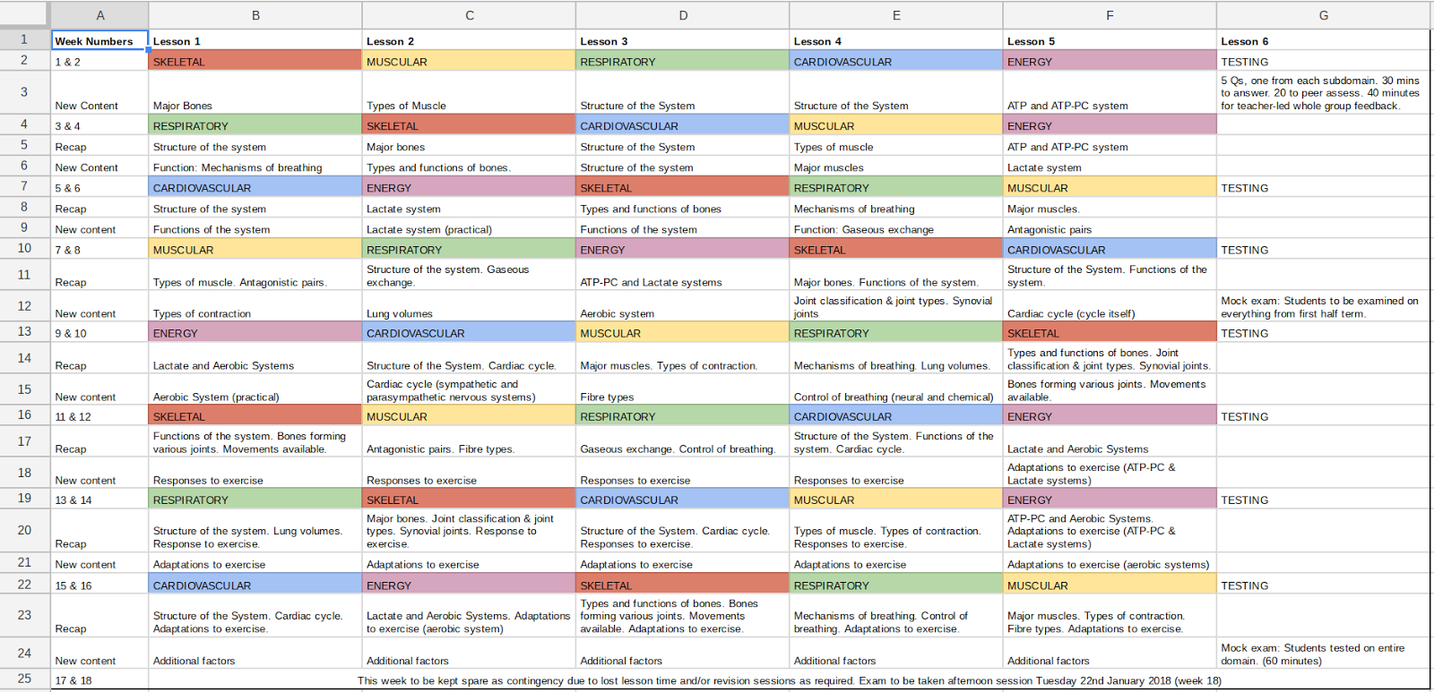Click 'Gaseous exchange. Control of breathing.' cell
This screenshot has height=692, width=1434.
(x=683, y=441)
